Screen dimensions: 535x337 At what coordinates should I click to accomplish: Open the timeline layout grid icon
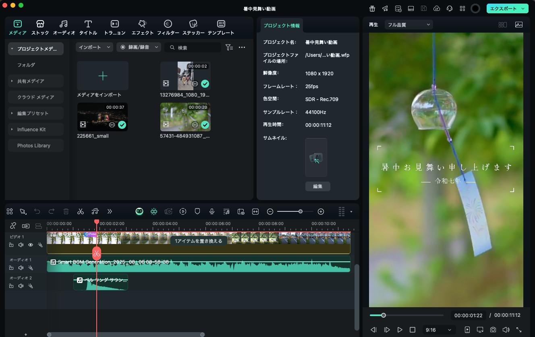(x=10, y=211)
